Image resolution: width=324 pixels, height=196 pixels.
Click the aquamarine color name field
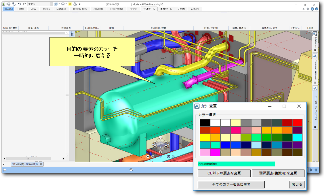[236, 164]
